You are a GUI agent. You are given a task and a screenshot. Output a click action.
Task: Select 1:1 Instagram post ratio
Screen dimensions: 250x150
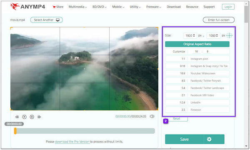197,59
